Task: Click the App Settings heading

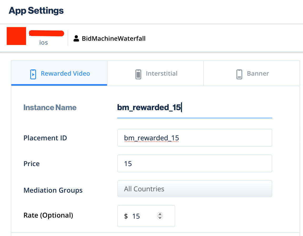Action: (x=36, y=11)
